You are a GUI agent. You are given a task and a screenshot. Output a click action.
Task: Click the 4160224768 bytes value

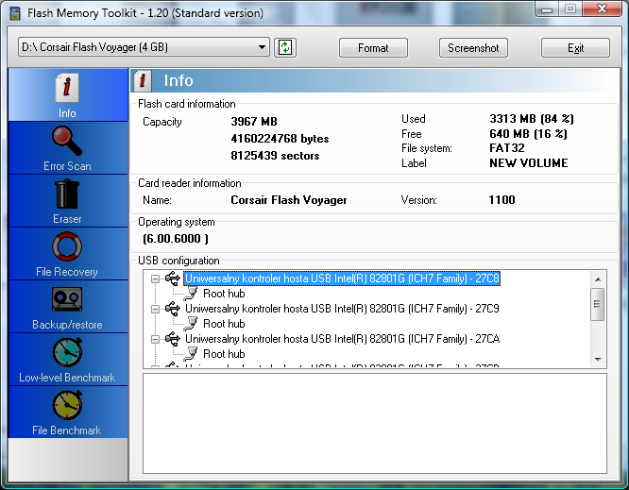(x=280, y=139)
